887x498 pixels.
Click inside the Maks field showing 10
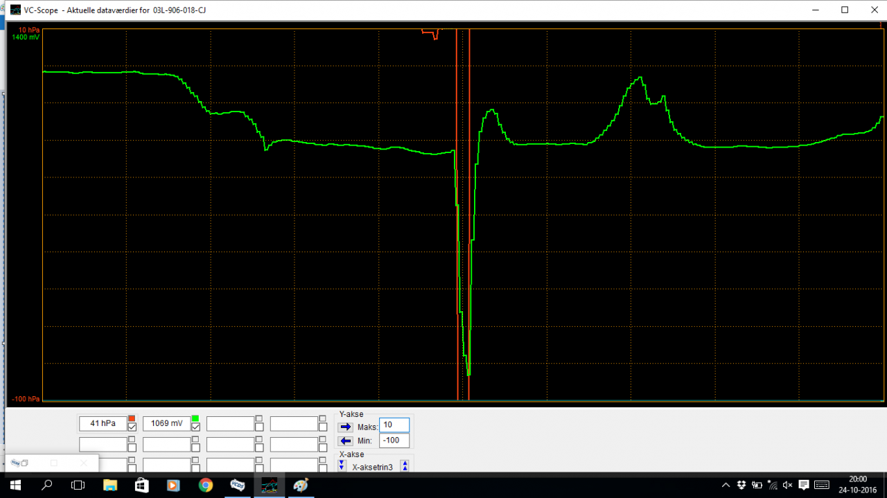coord(394,425)
